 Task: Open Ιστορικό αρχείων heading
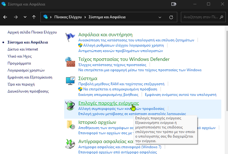97,122
